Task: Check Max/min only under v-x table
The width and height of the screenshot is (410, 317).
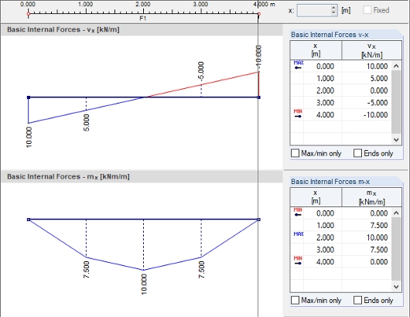Action: [295, 153]
